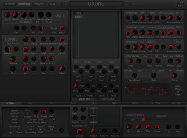The image size is (187, 138).
Task: Open LFO1 1/8 sync rate dropdown
Action: point(157,56)
